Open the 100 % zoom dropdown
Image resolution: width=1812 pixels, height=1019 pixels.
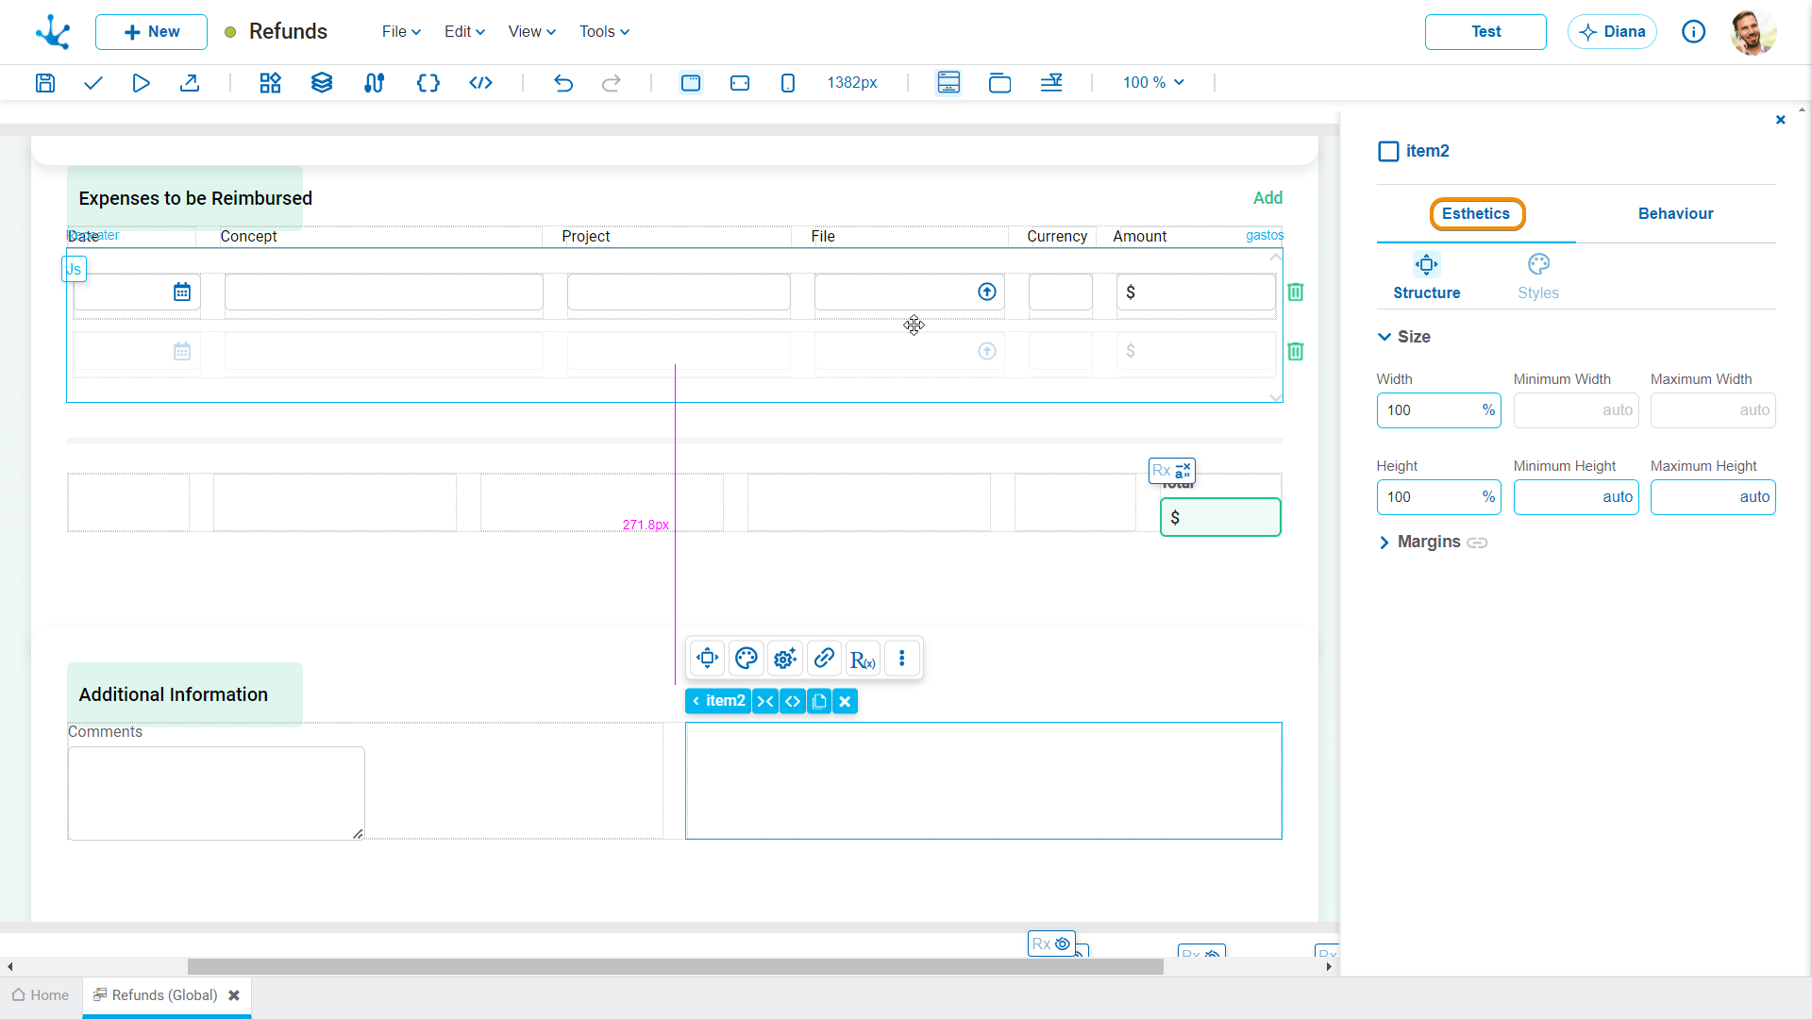(1153, 83)
